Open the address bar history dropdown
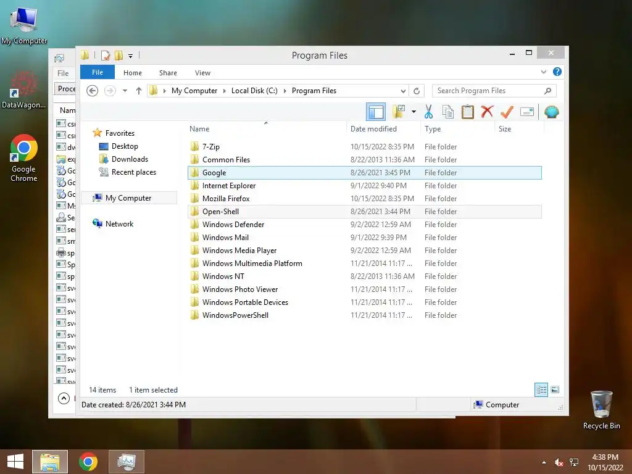The image size is (632, 474). (x=403, y=91)
